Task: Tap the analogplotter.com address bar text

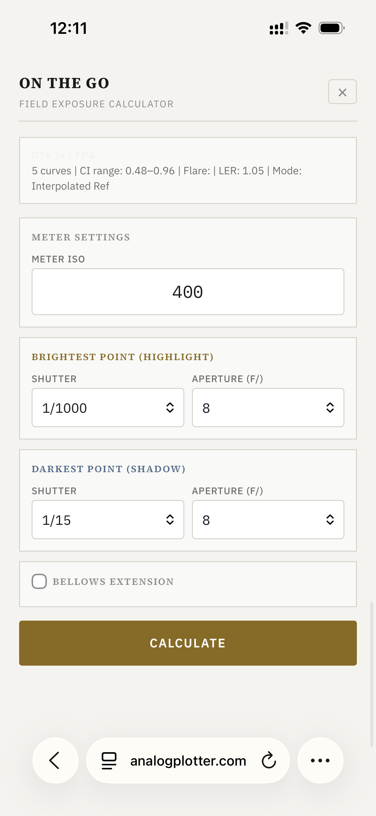Action: point(188,761)
